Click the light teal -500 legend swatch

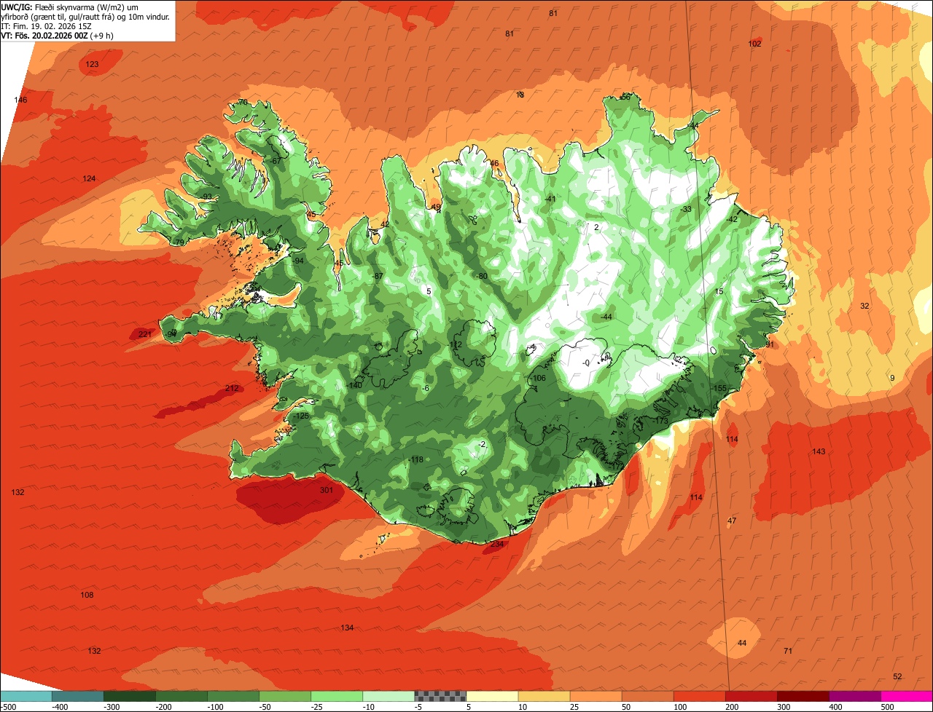[26, 695]
